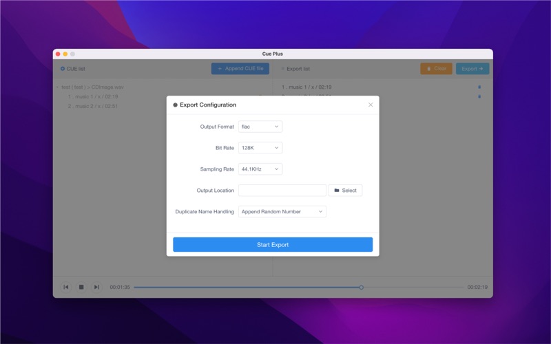Screen dimensions: 551x344
Task: Open the Bit Rate dropdown showing 128K
Action: [x=260, y=148]
